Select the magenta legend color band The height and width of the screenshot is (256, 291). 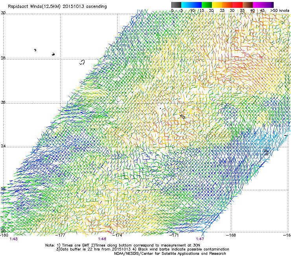pyautogui.click(x=258, y=5)
